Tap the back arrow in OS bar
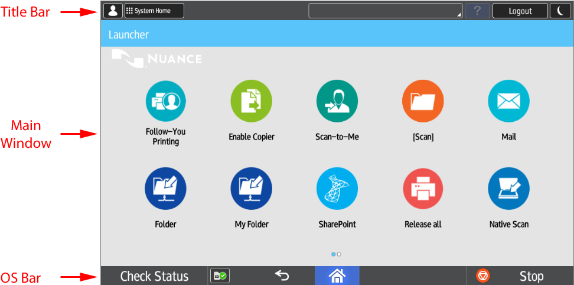 (x=282, y=276)
